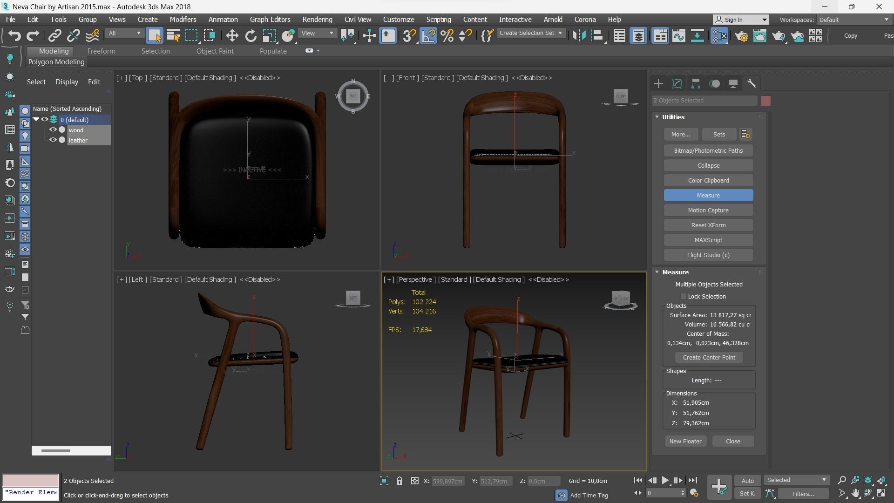The image size is (894, 503).
Task: Open the Motion command panel tab
Action: tap(714, 83)
